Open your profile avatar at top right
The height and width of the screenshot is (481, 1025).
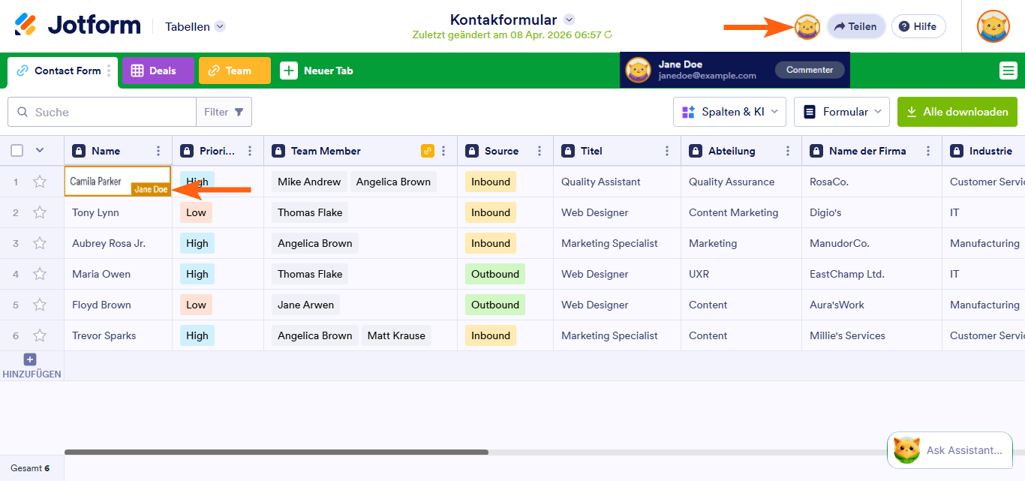993,26
